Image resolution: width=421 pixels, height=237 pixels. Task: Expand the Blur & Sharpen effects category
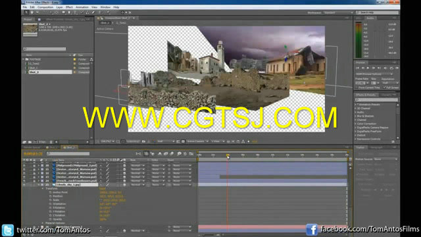point(356,116)
